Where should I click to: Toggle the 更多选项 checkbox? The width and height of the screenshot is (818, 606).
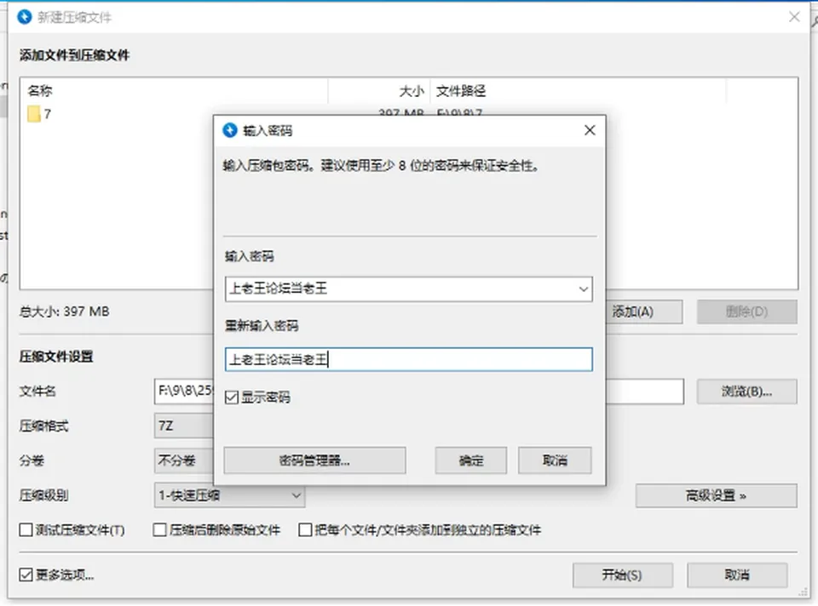pyautogui.click(x=26, y=575)
